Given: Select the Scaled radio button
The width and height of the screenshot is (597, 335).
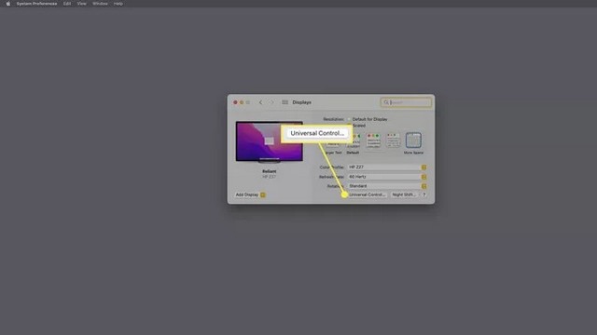Looking at the screenshot, I should coord(349,126).
